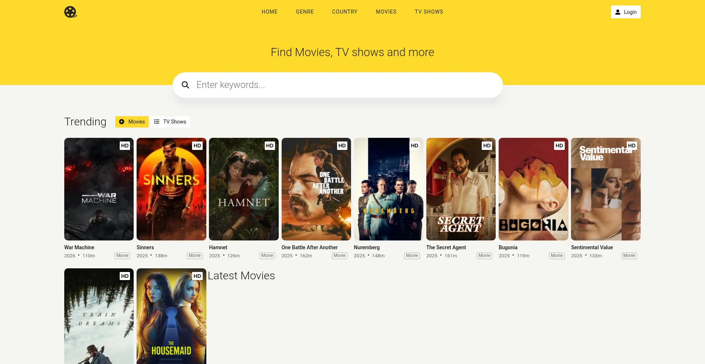The image size is (705, 364).
Task: Click the Movie tag under Bugonia
Action: [x=557, y=256]
